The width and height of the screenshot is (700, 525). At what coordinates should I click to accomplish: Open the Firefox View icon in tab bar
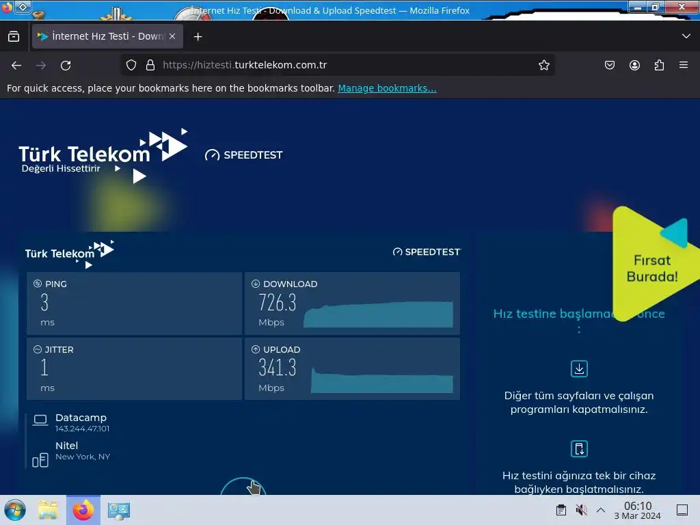14,36
